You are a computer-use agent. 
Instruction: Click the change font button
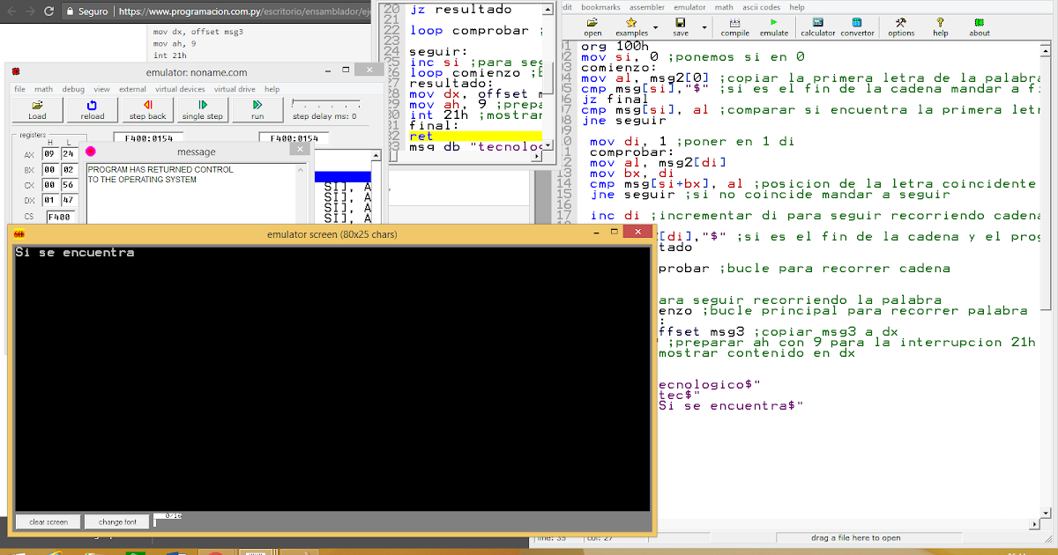coord(116,522)
